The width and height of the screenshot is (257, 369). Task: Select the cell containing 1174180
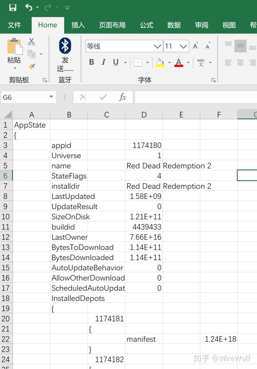144,145
